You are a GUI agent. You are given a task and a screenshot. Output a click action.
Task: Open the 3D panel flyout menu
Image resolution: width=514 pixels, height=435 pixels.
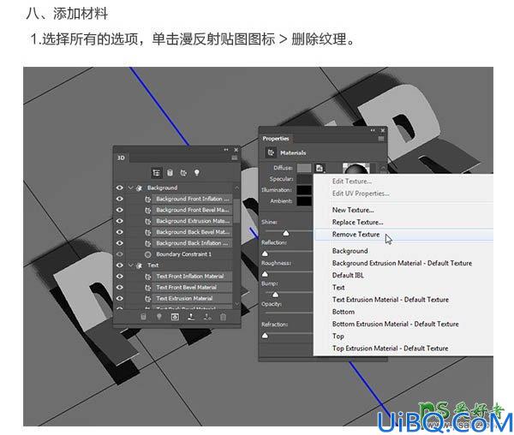(x=235, y=158)
